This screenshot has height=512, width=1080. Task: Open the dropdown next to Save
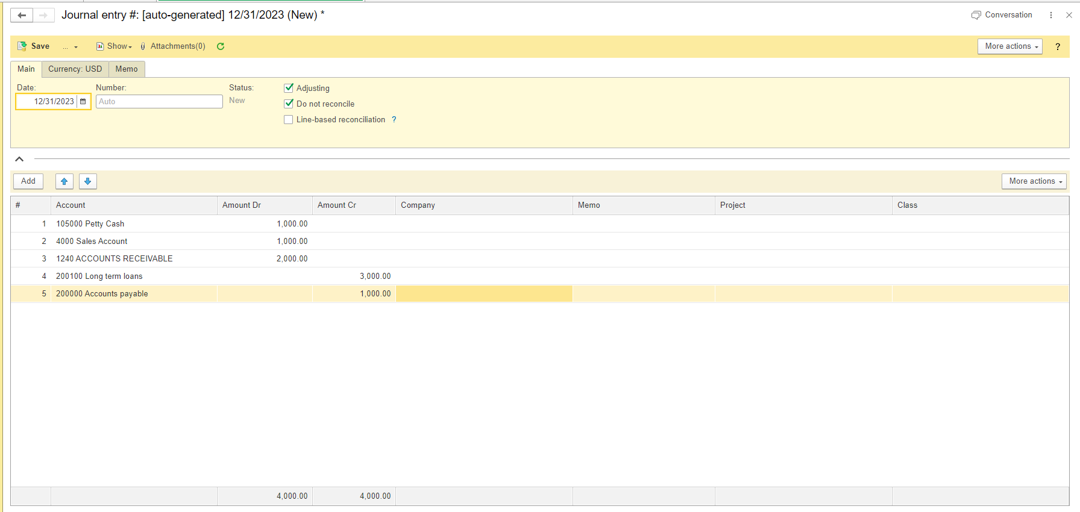[x=70, y=46]
